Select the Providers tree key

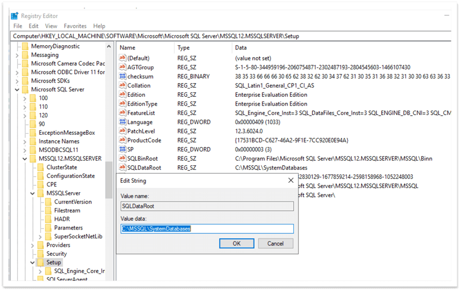(58, 245)
